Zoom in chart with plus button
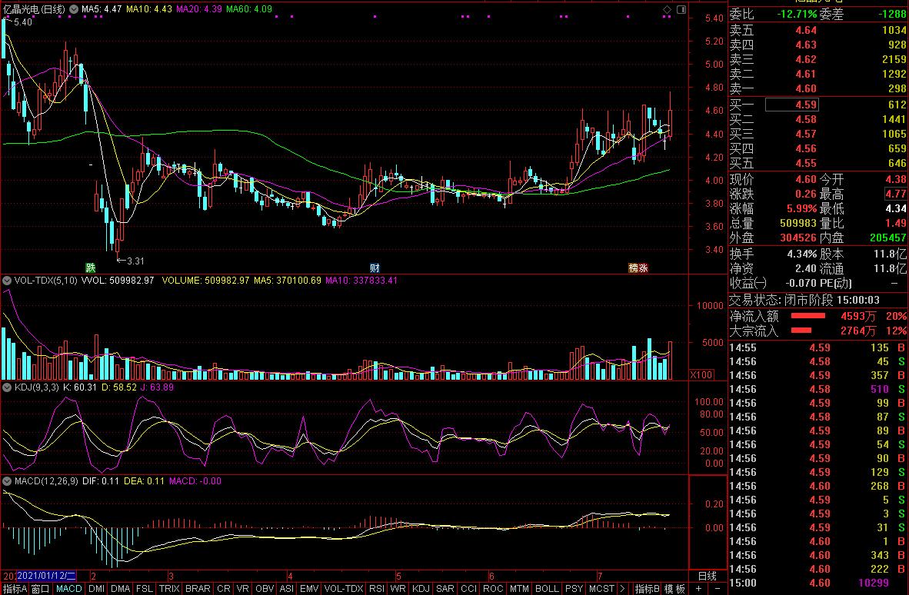 coord(698,589)
